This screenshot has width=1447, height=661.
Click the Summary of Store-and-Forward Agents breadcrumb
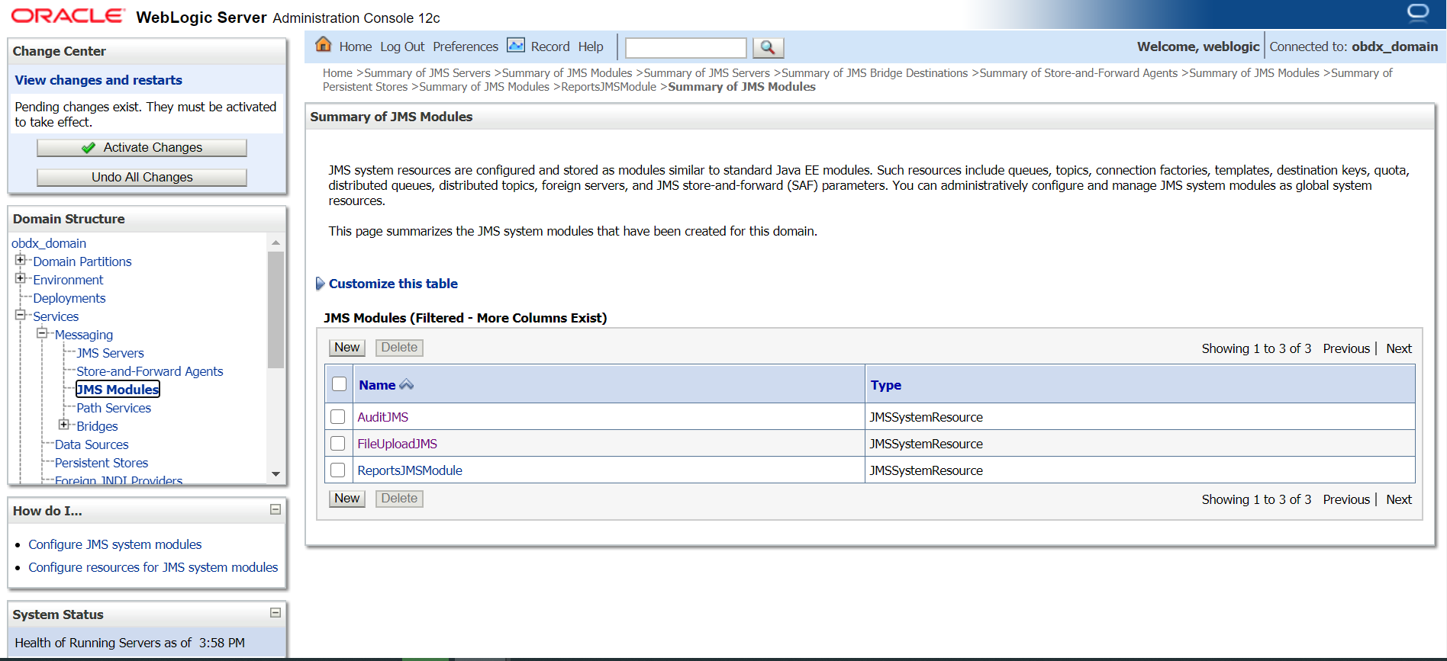pos(1078,73)
